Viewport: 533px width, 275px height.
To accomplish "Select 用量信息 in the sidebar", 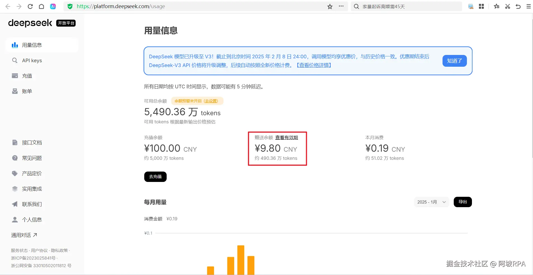I will 42,45.
